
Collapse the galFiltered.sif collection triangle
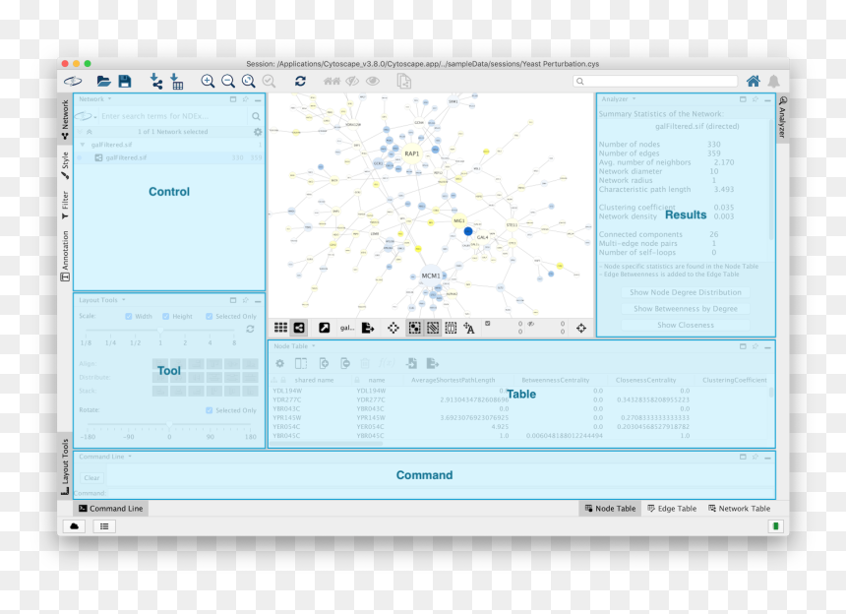click(x=83, y=145)
